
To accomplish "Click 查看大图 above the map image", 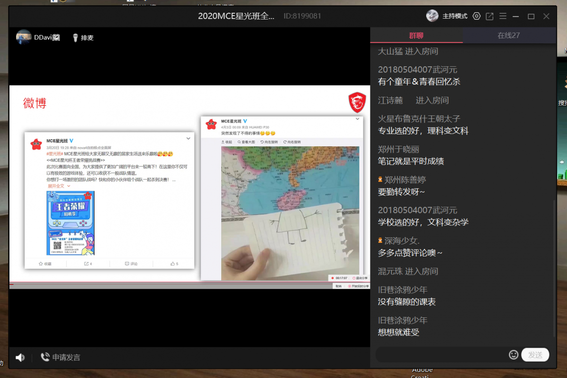I will (246, 142).
